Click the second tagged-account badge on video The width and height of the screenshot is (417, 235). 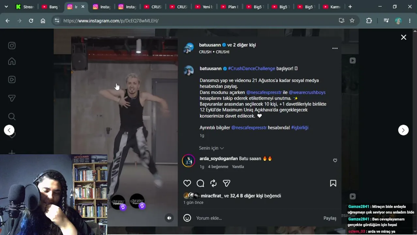(137, 201)
